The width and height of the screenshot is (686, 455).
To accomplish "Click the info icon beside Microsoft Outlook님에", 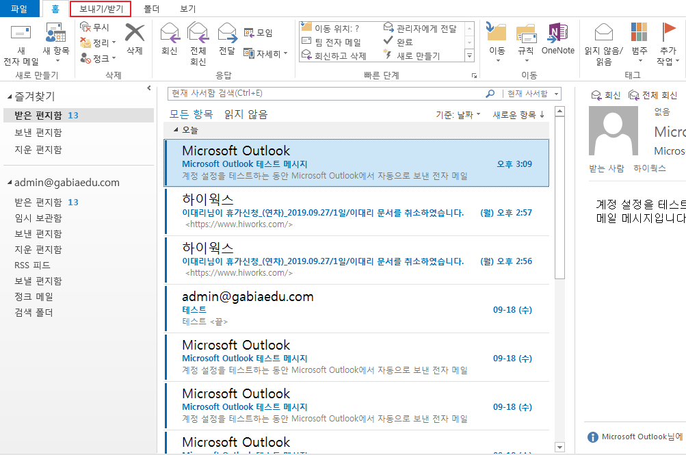I will coord(592,437).
